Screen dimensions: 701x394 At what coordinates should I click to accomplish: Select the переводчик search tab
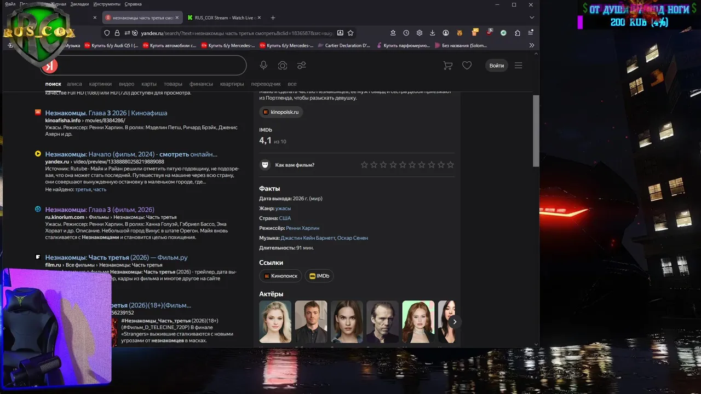pos(266,84)
